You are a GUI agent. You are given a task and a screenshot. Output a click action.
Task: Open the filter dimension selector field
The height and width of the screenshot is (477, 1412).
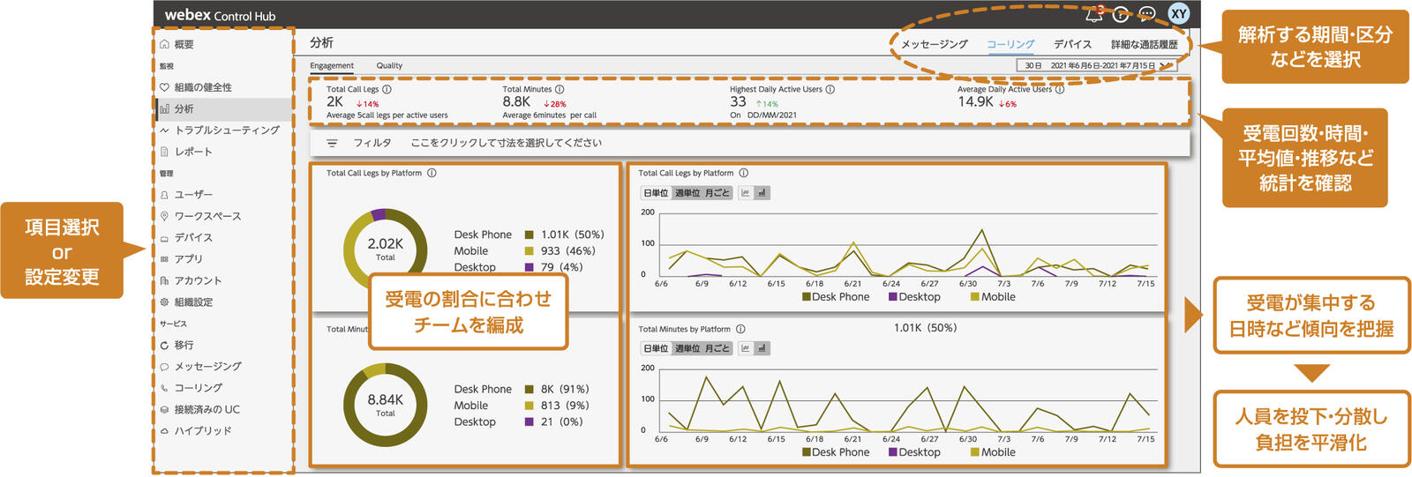[506, 143]
